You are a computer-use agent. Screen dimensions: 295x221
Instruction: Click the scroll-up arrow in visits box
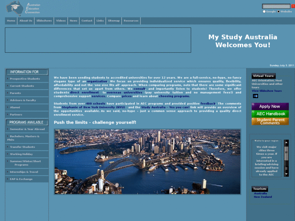click(x=286, y=143)
